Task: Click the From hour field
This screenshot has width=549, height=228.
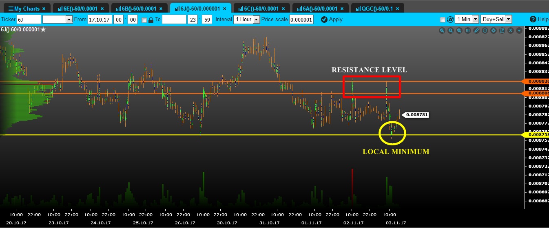Action: pos(119,19)
